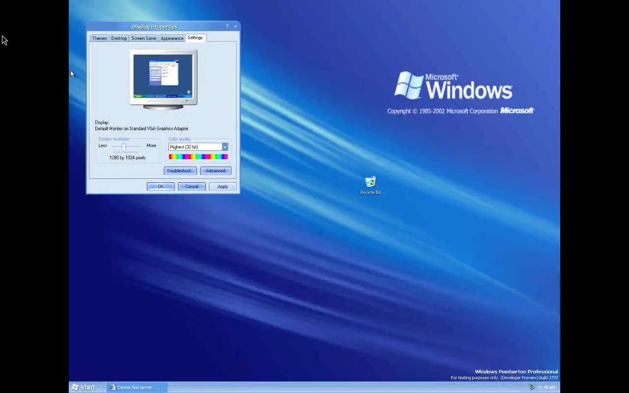This screenshot has height=393, width=629.
Task: Click the Troubleshoot button
Action: [x=180, y=171]
